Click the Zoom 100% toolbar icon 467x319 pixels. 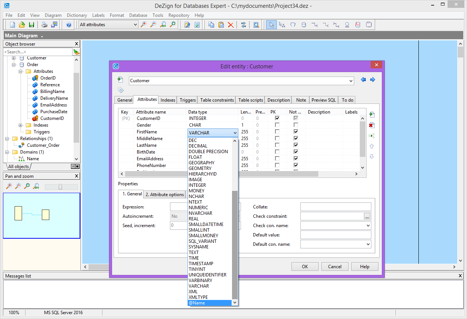coord(163,25)
